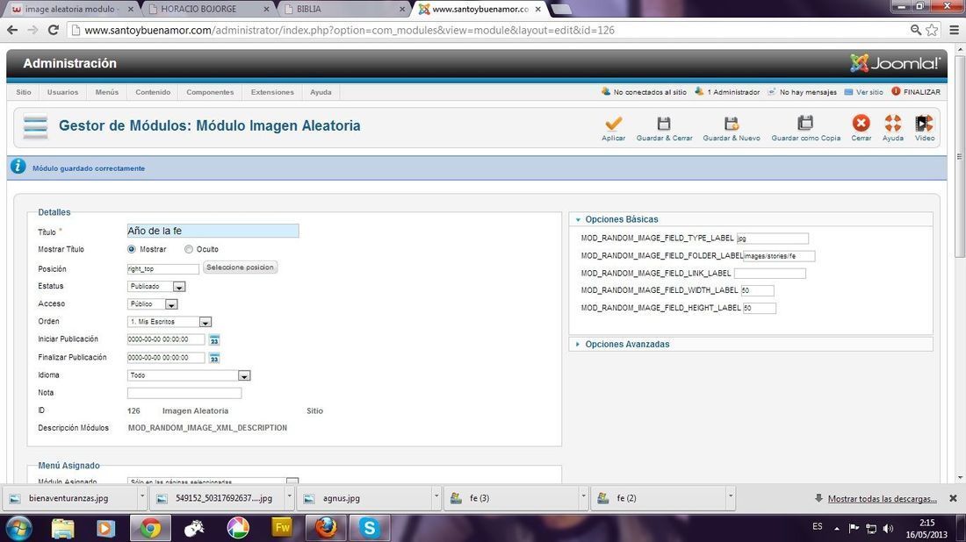Click the zoom magnifier in address bar

[916, 30]
